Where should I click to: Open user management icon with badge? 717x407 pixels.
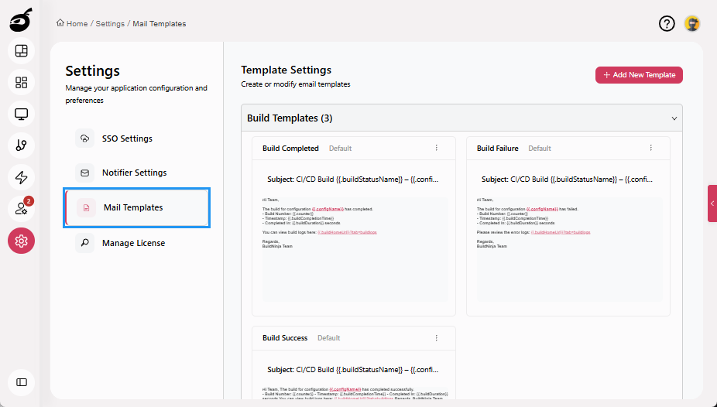[x=21, y=208]
